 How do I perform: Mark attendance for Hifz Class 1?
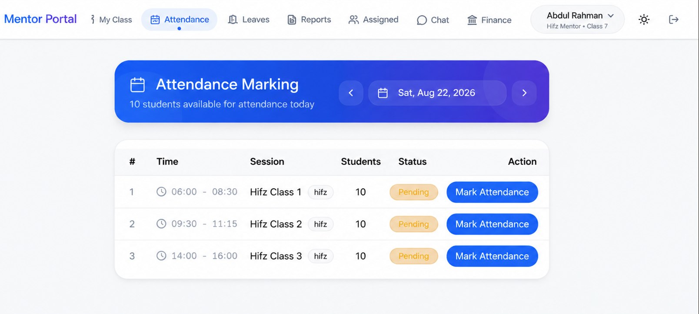tap(492, 192)
